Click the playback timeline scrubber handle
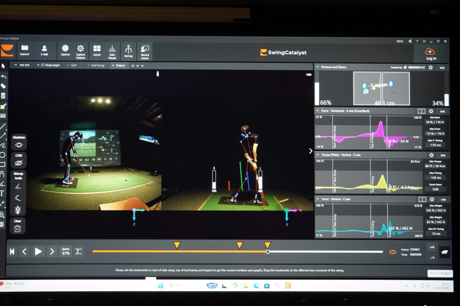This screenshot has height=306, width=460. [x=268, y=252]
